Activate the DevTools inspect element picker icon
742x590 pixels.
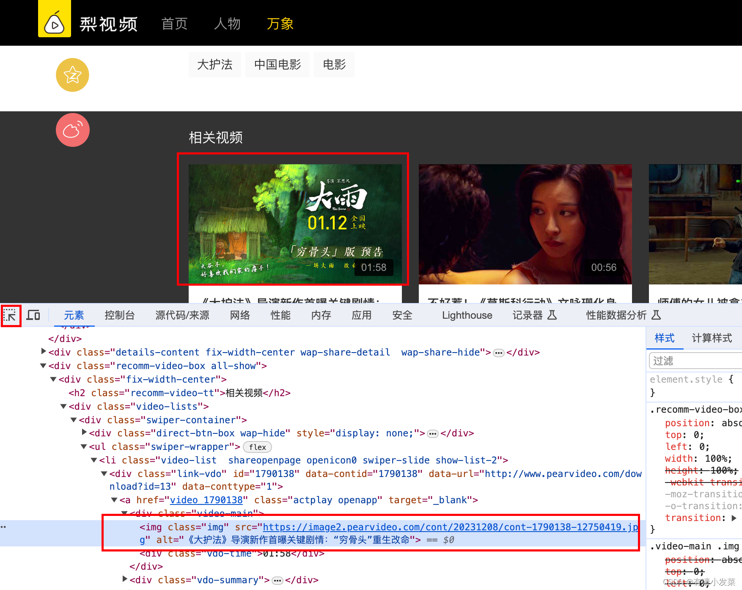(x=10, y=315)
